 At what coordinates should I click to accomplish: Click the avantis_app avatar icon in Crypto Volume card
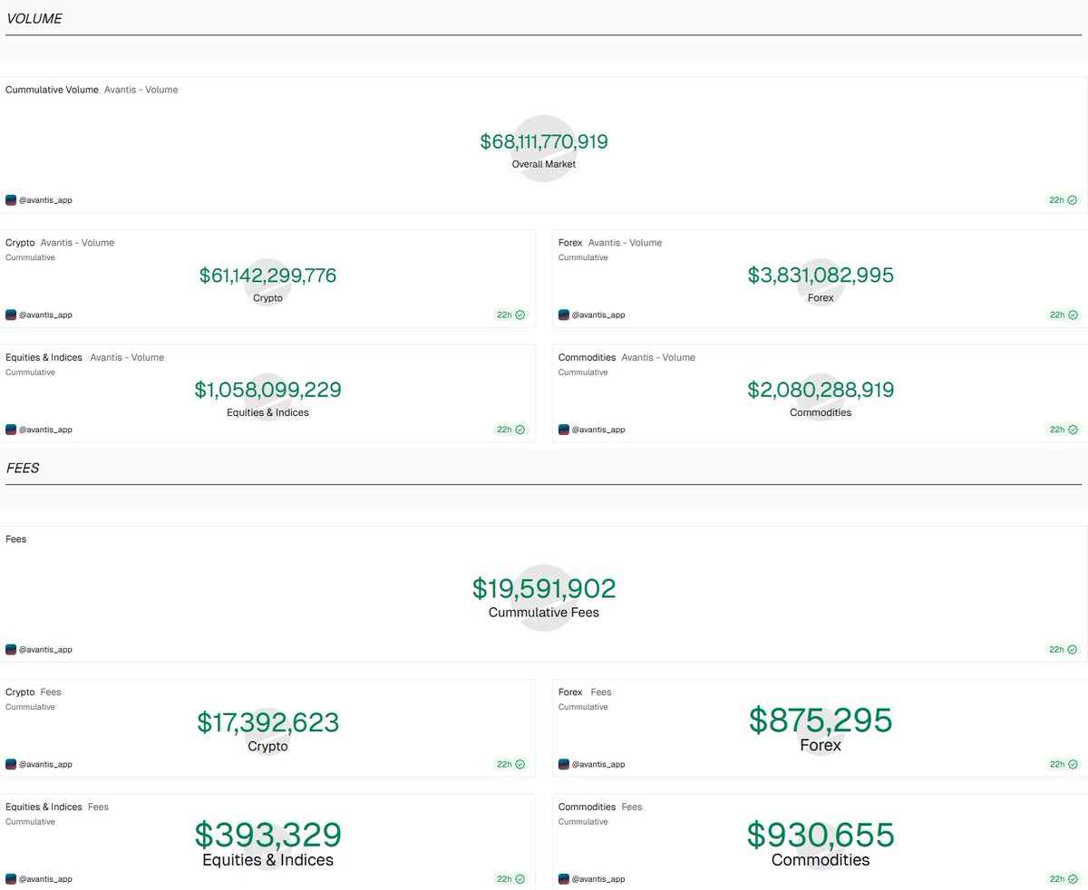click(x=11, y=315)
